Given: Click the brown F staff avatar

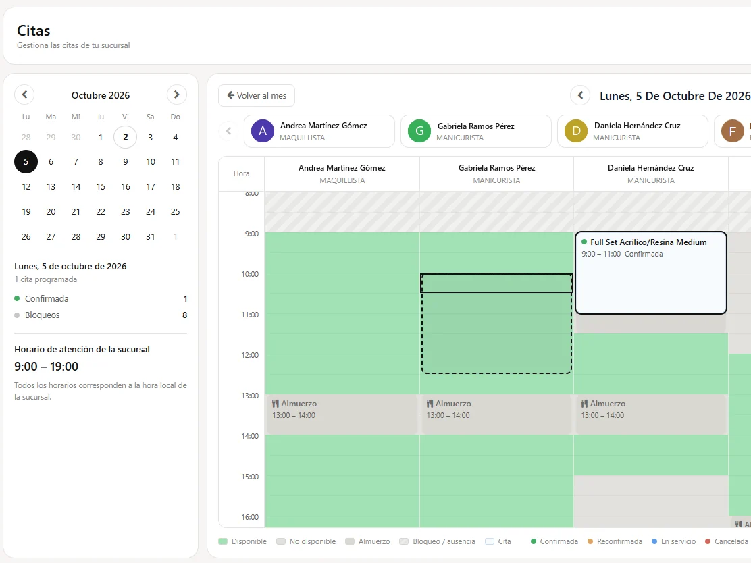Looking at the screenshot, I should tap(732, 131).
